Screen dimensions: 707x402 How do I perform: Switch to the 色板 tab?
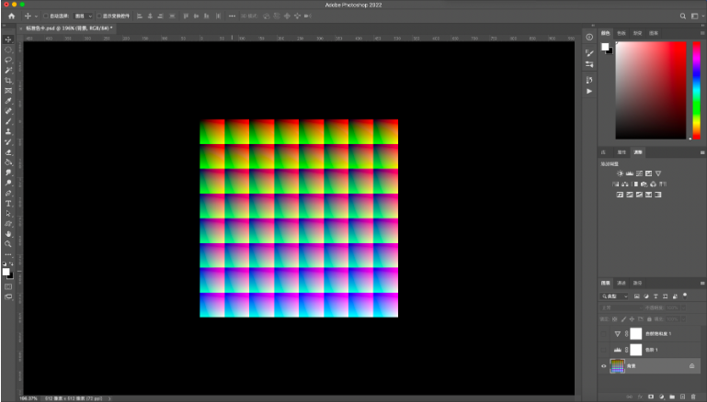tap(621, 32)
